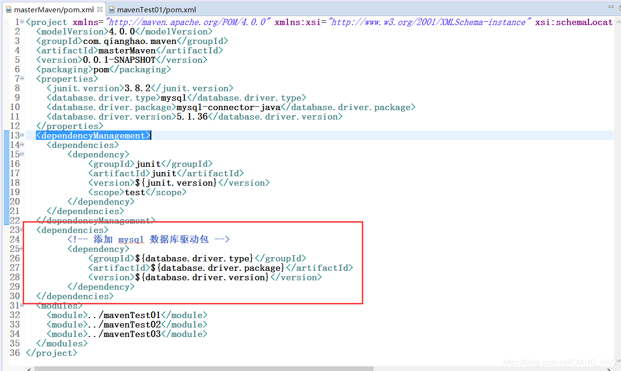Click the closing dependencies tag on line 30

(x=75, y=296)
